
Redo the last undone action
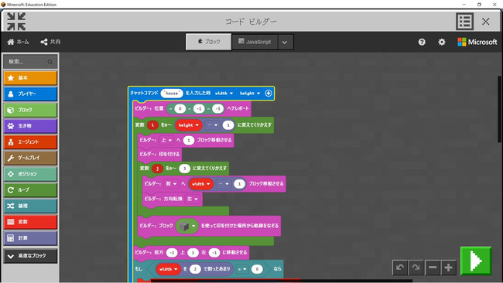coord(416,268)
